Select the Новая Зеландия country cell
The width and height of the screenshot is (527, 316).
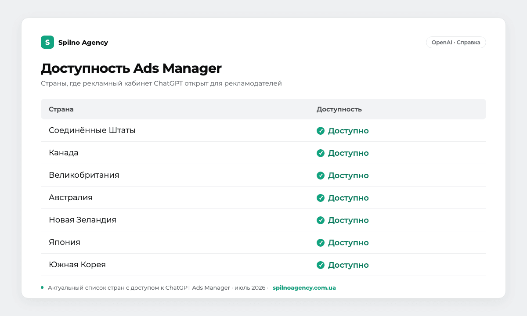[83, 220]
